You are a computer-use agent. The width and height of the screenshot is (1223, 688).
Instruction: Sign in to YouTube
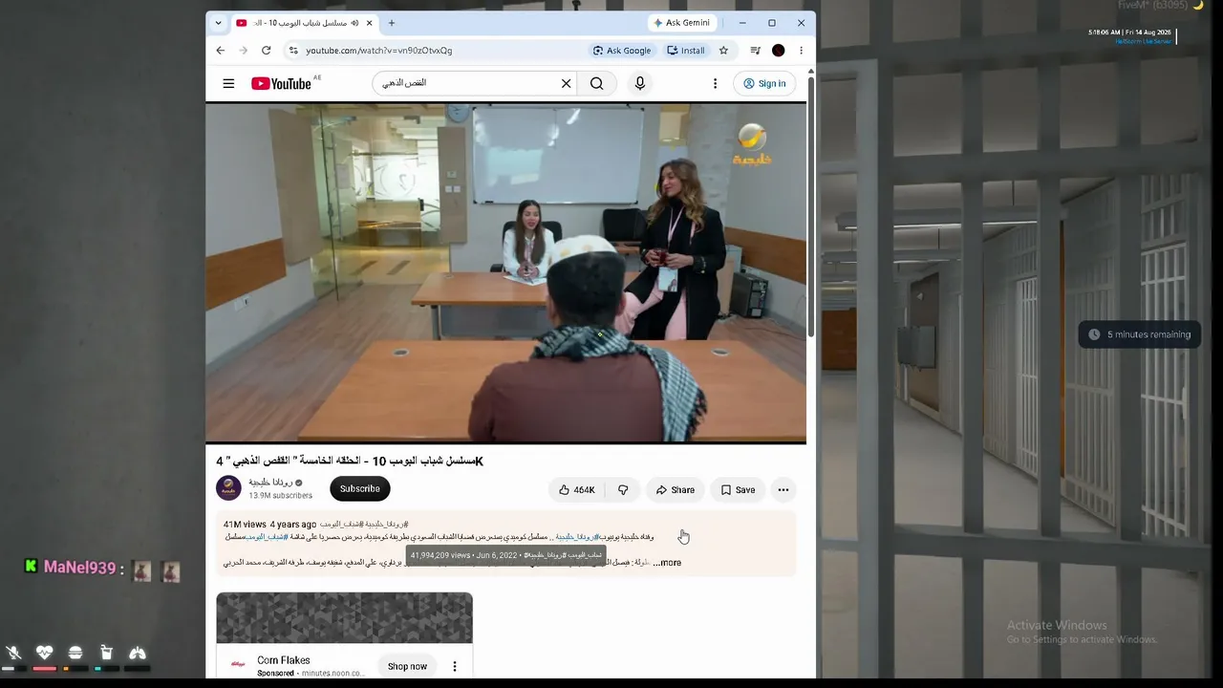(x=764, y=83)
